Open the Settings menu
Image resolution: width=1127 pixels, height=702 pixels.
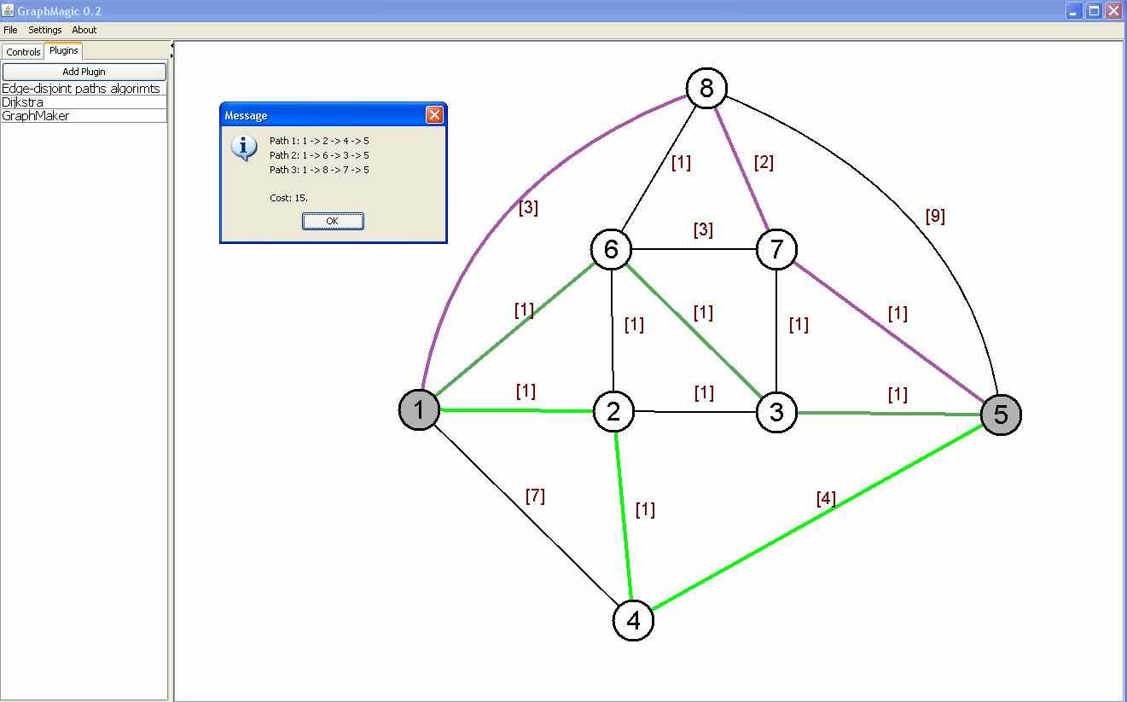click(44, 30)
